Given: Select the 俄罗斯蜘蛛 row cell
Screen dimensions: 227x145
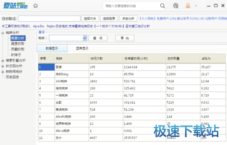Looking at the screenshot, I should (72, 124).
